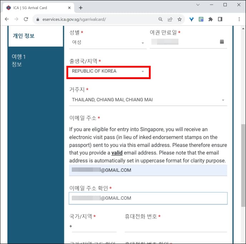Click the 이메일 주소 input field
The height and width of the screenshot is (244, 246).
click(148, 170)
